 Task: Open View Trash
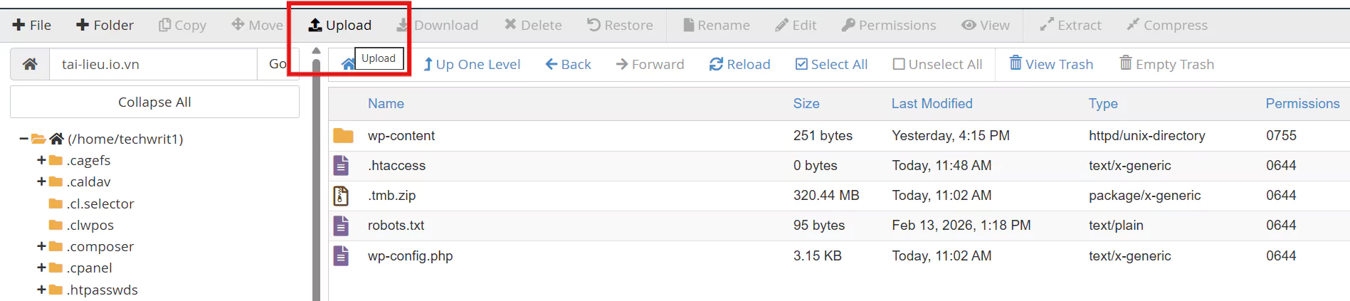pos(1051,64)
